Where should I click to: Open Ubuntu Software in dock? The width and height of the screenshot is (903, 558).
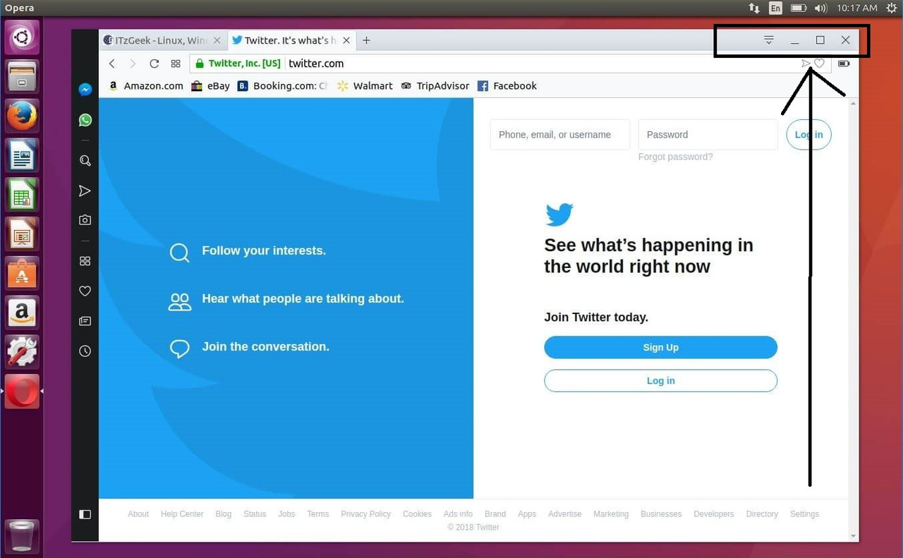22,272
